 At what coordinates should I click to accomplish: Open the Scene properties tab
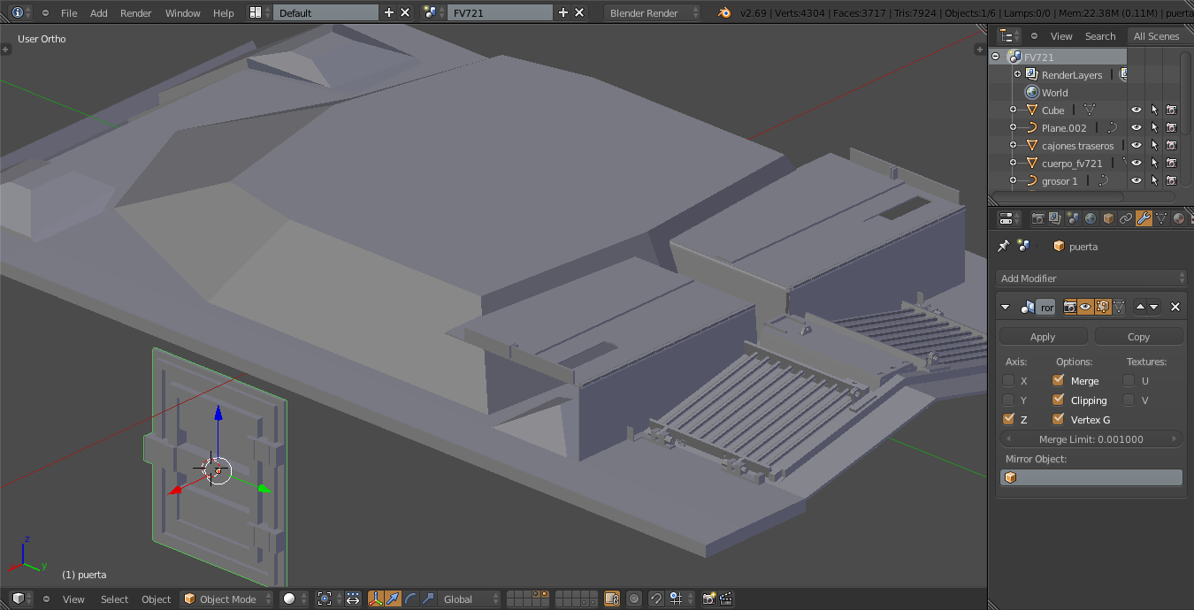pos(1073,218)
